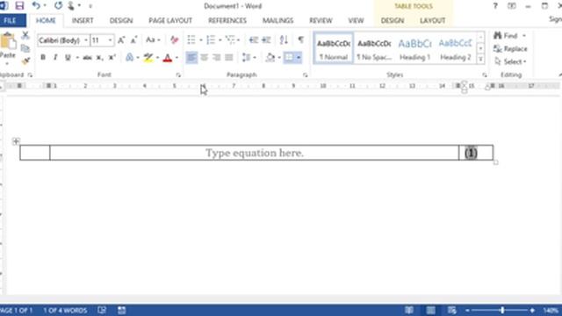Open the FILE tab

click(x=10, y=20)
